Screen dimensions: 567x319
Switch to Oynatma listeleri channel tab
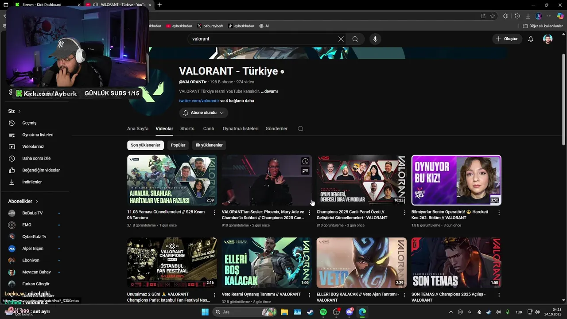[241, 128]
